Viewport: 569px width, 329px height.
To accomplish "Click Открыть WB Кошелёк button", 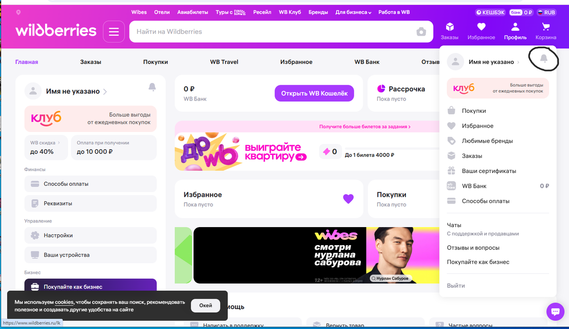I will (314, 93).
